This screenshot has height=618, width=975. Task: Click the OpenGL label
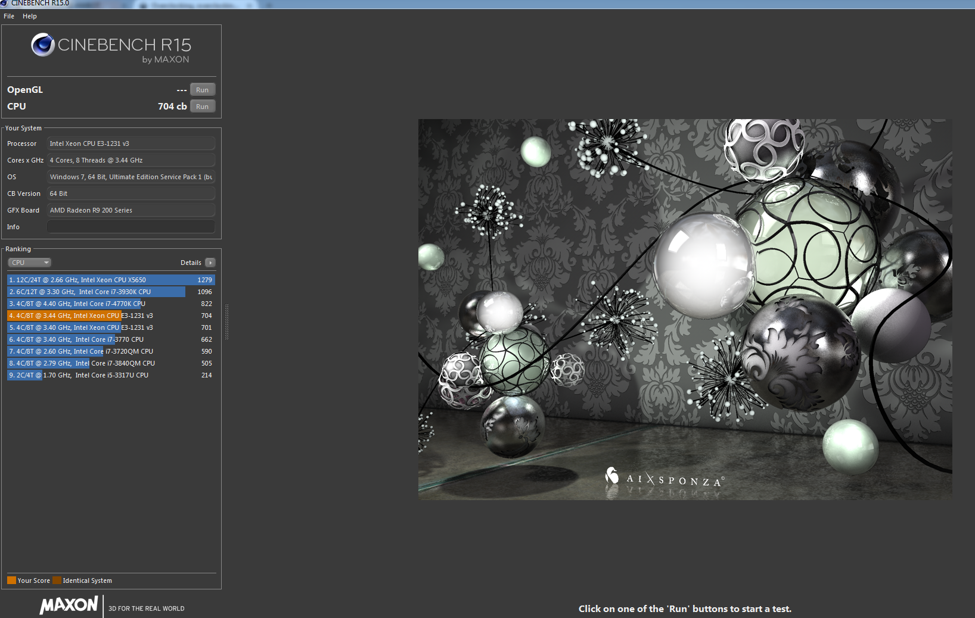pyautogui.click(x=25, y=90)
